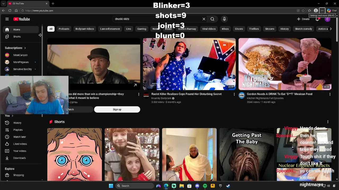Screen dimensions: 339x190
Task: Open the Insanity Bodycam channel link
Action: (x=161, y=98)
